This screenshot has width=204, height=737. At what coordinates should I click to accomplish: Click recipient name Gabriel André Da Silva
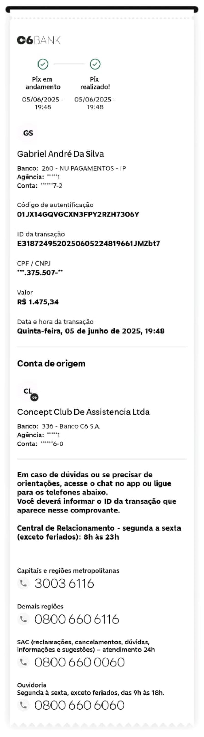[x=60, y=154]
